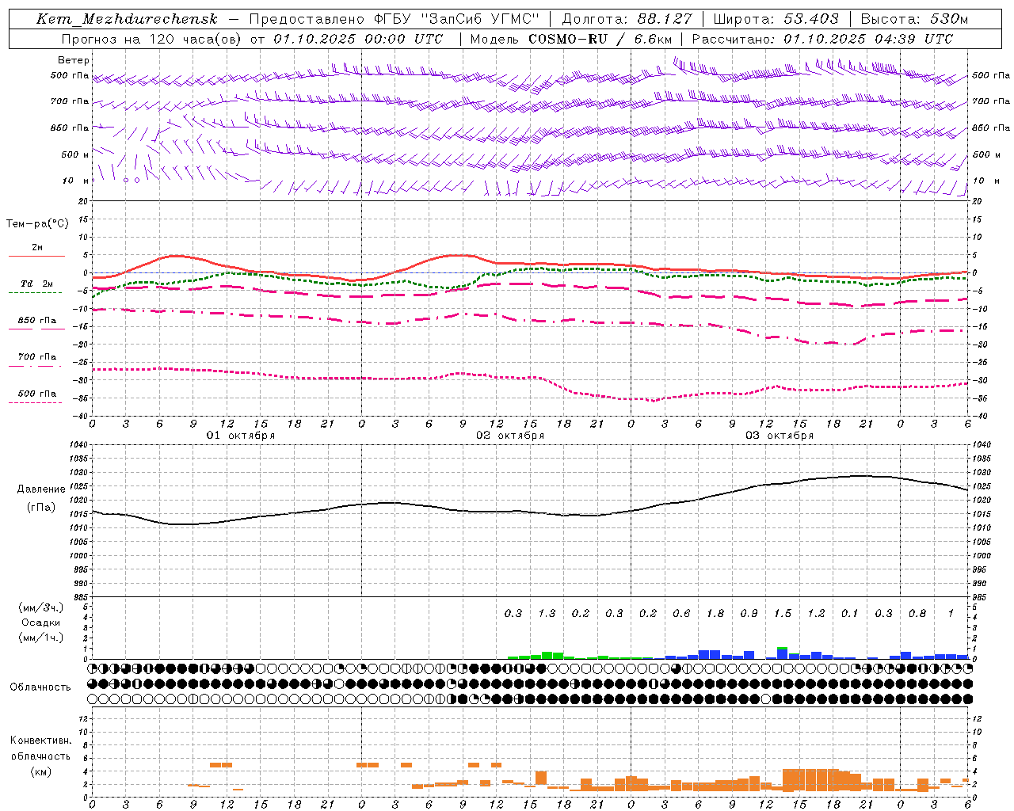
Task: Click the 2м temperature legend label
Action: [x=37, y=248]
